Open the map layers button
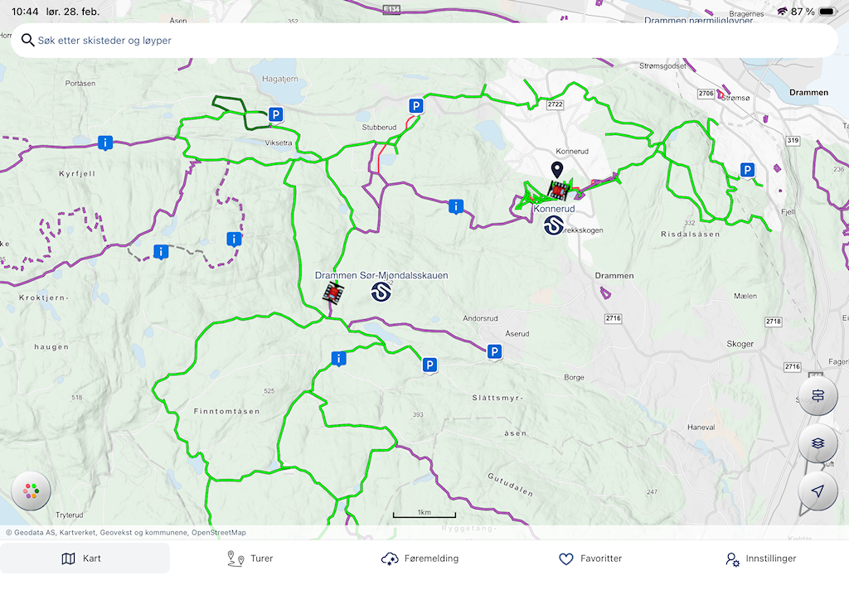Viewport: 849px width, 590px height. 817,443
